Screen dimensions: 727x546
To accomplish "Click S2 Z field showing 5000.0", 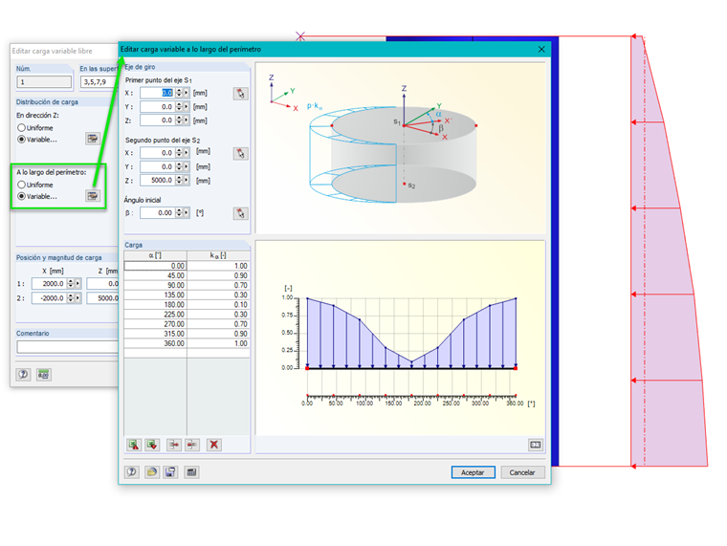I will 157,181.
